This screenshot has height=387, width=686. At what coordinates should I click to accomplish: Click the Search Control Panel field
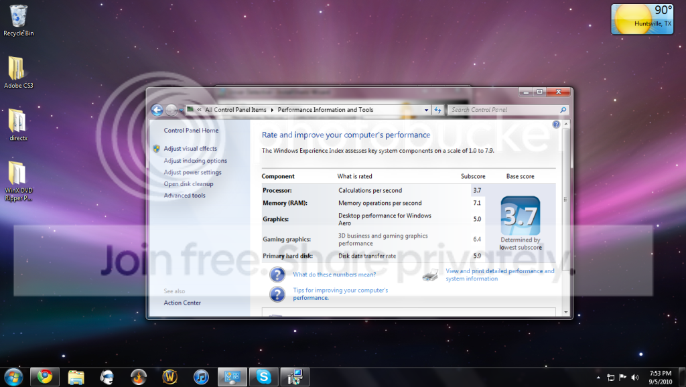click(x=504, y=110)
